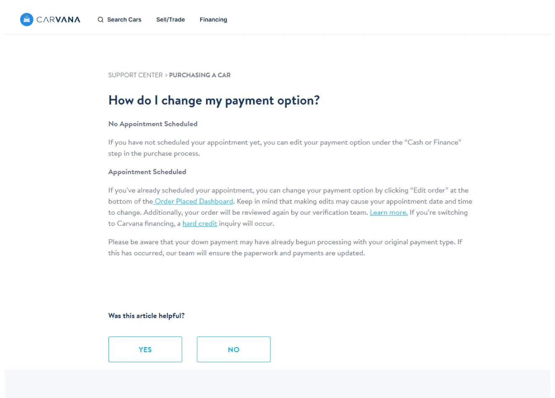The height and width of the screenshot is (398, 555).
Task: Click the "No Appointment Scheduled" subheading
Action: coord(153,124)
